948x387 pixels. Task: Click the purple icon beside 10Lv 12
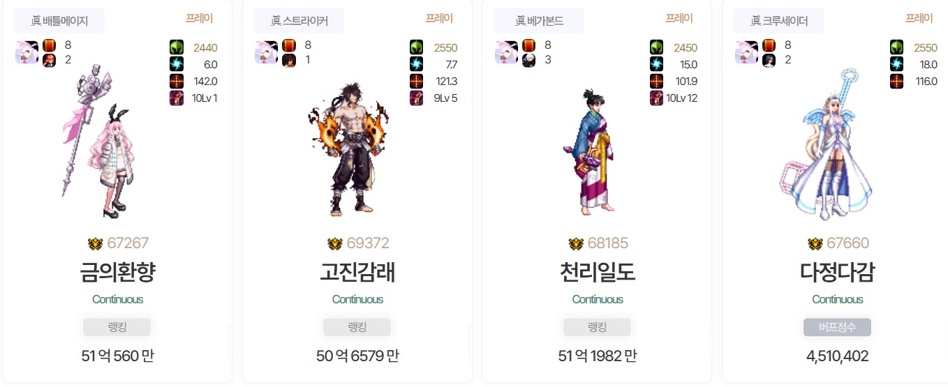657,98
